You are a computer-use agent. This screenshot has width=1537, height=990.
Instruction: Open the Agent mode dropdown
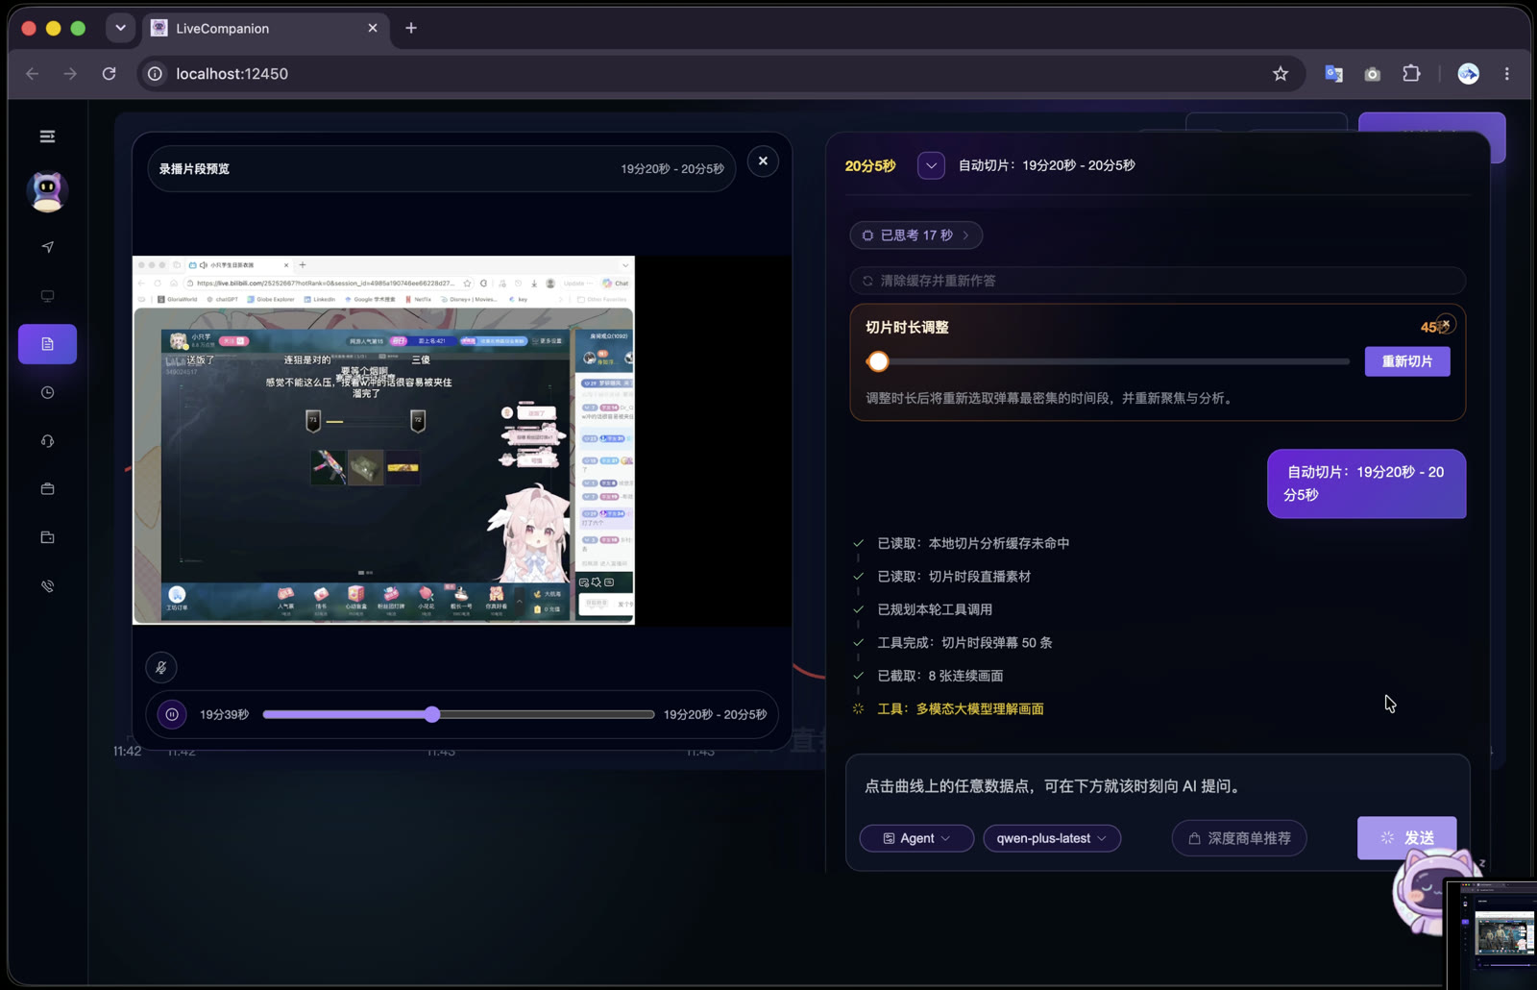(916, 838)
